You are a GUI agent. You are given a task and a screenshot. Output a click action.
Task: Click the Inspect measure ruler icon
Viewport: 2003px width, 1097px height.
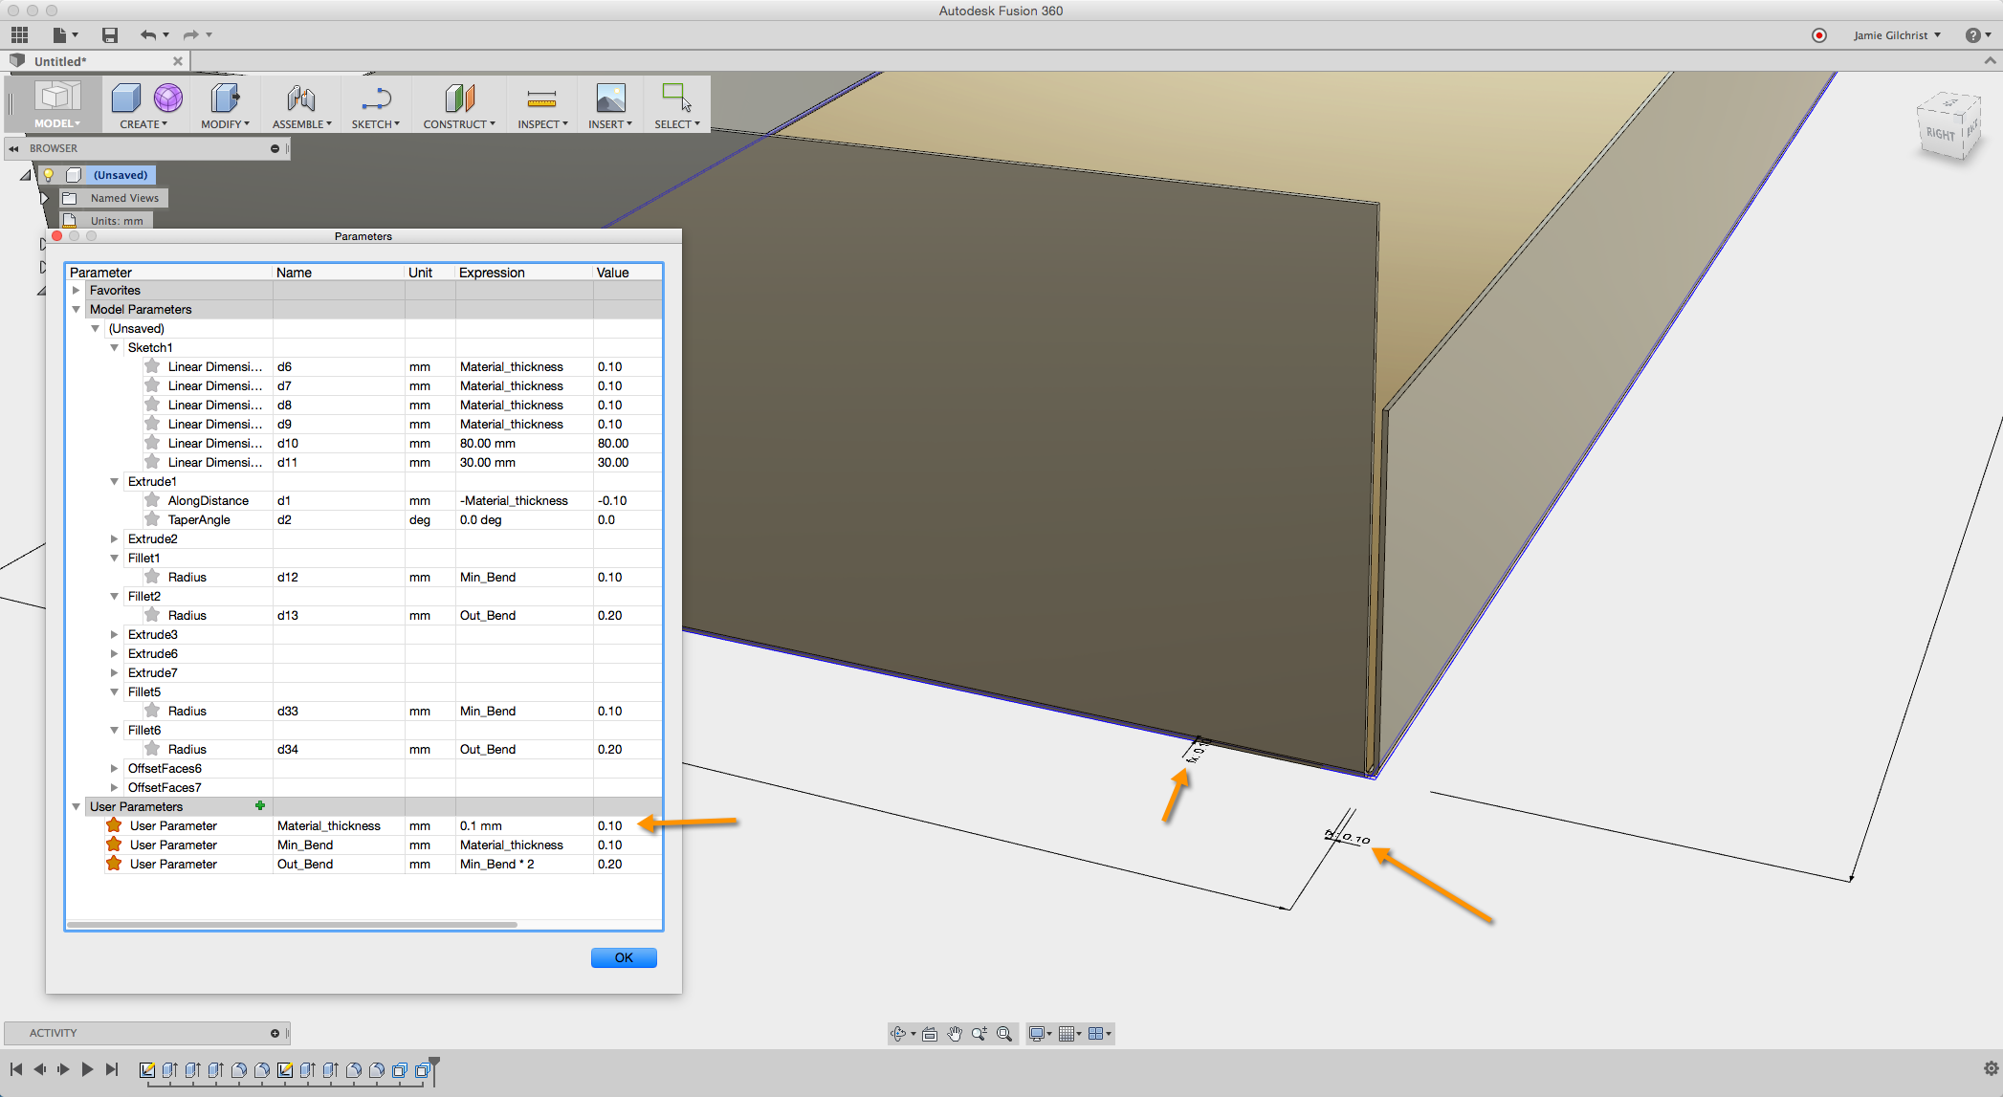click(541, 99)
